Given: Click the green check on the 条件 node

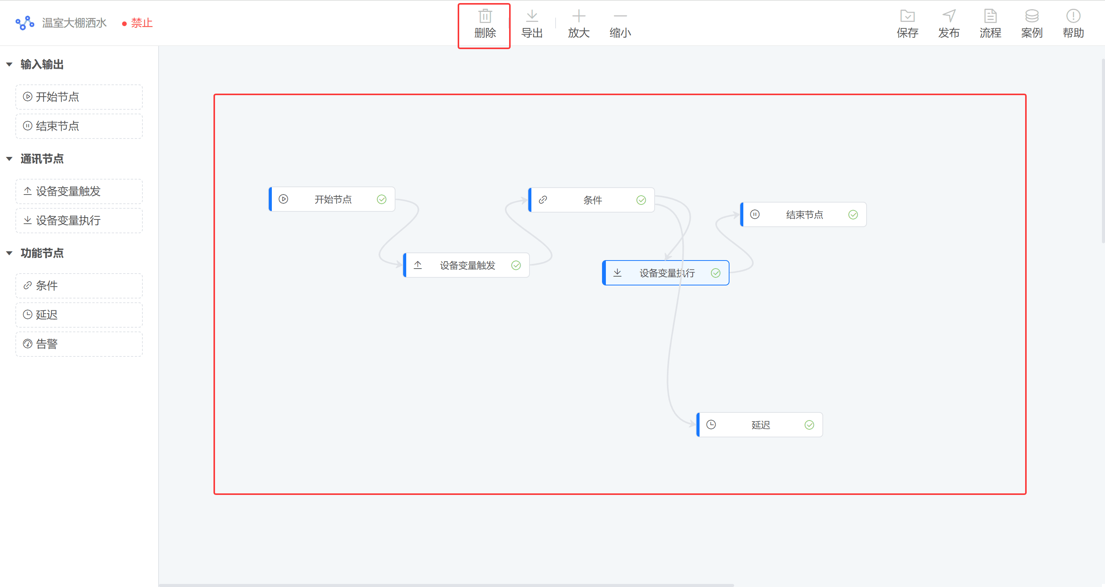Looking at the screenshot, I should [x=641, y=200].
